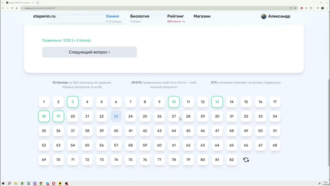Go to the Биология menu item

click(139, 16)
